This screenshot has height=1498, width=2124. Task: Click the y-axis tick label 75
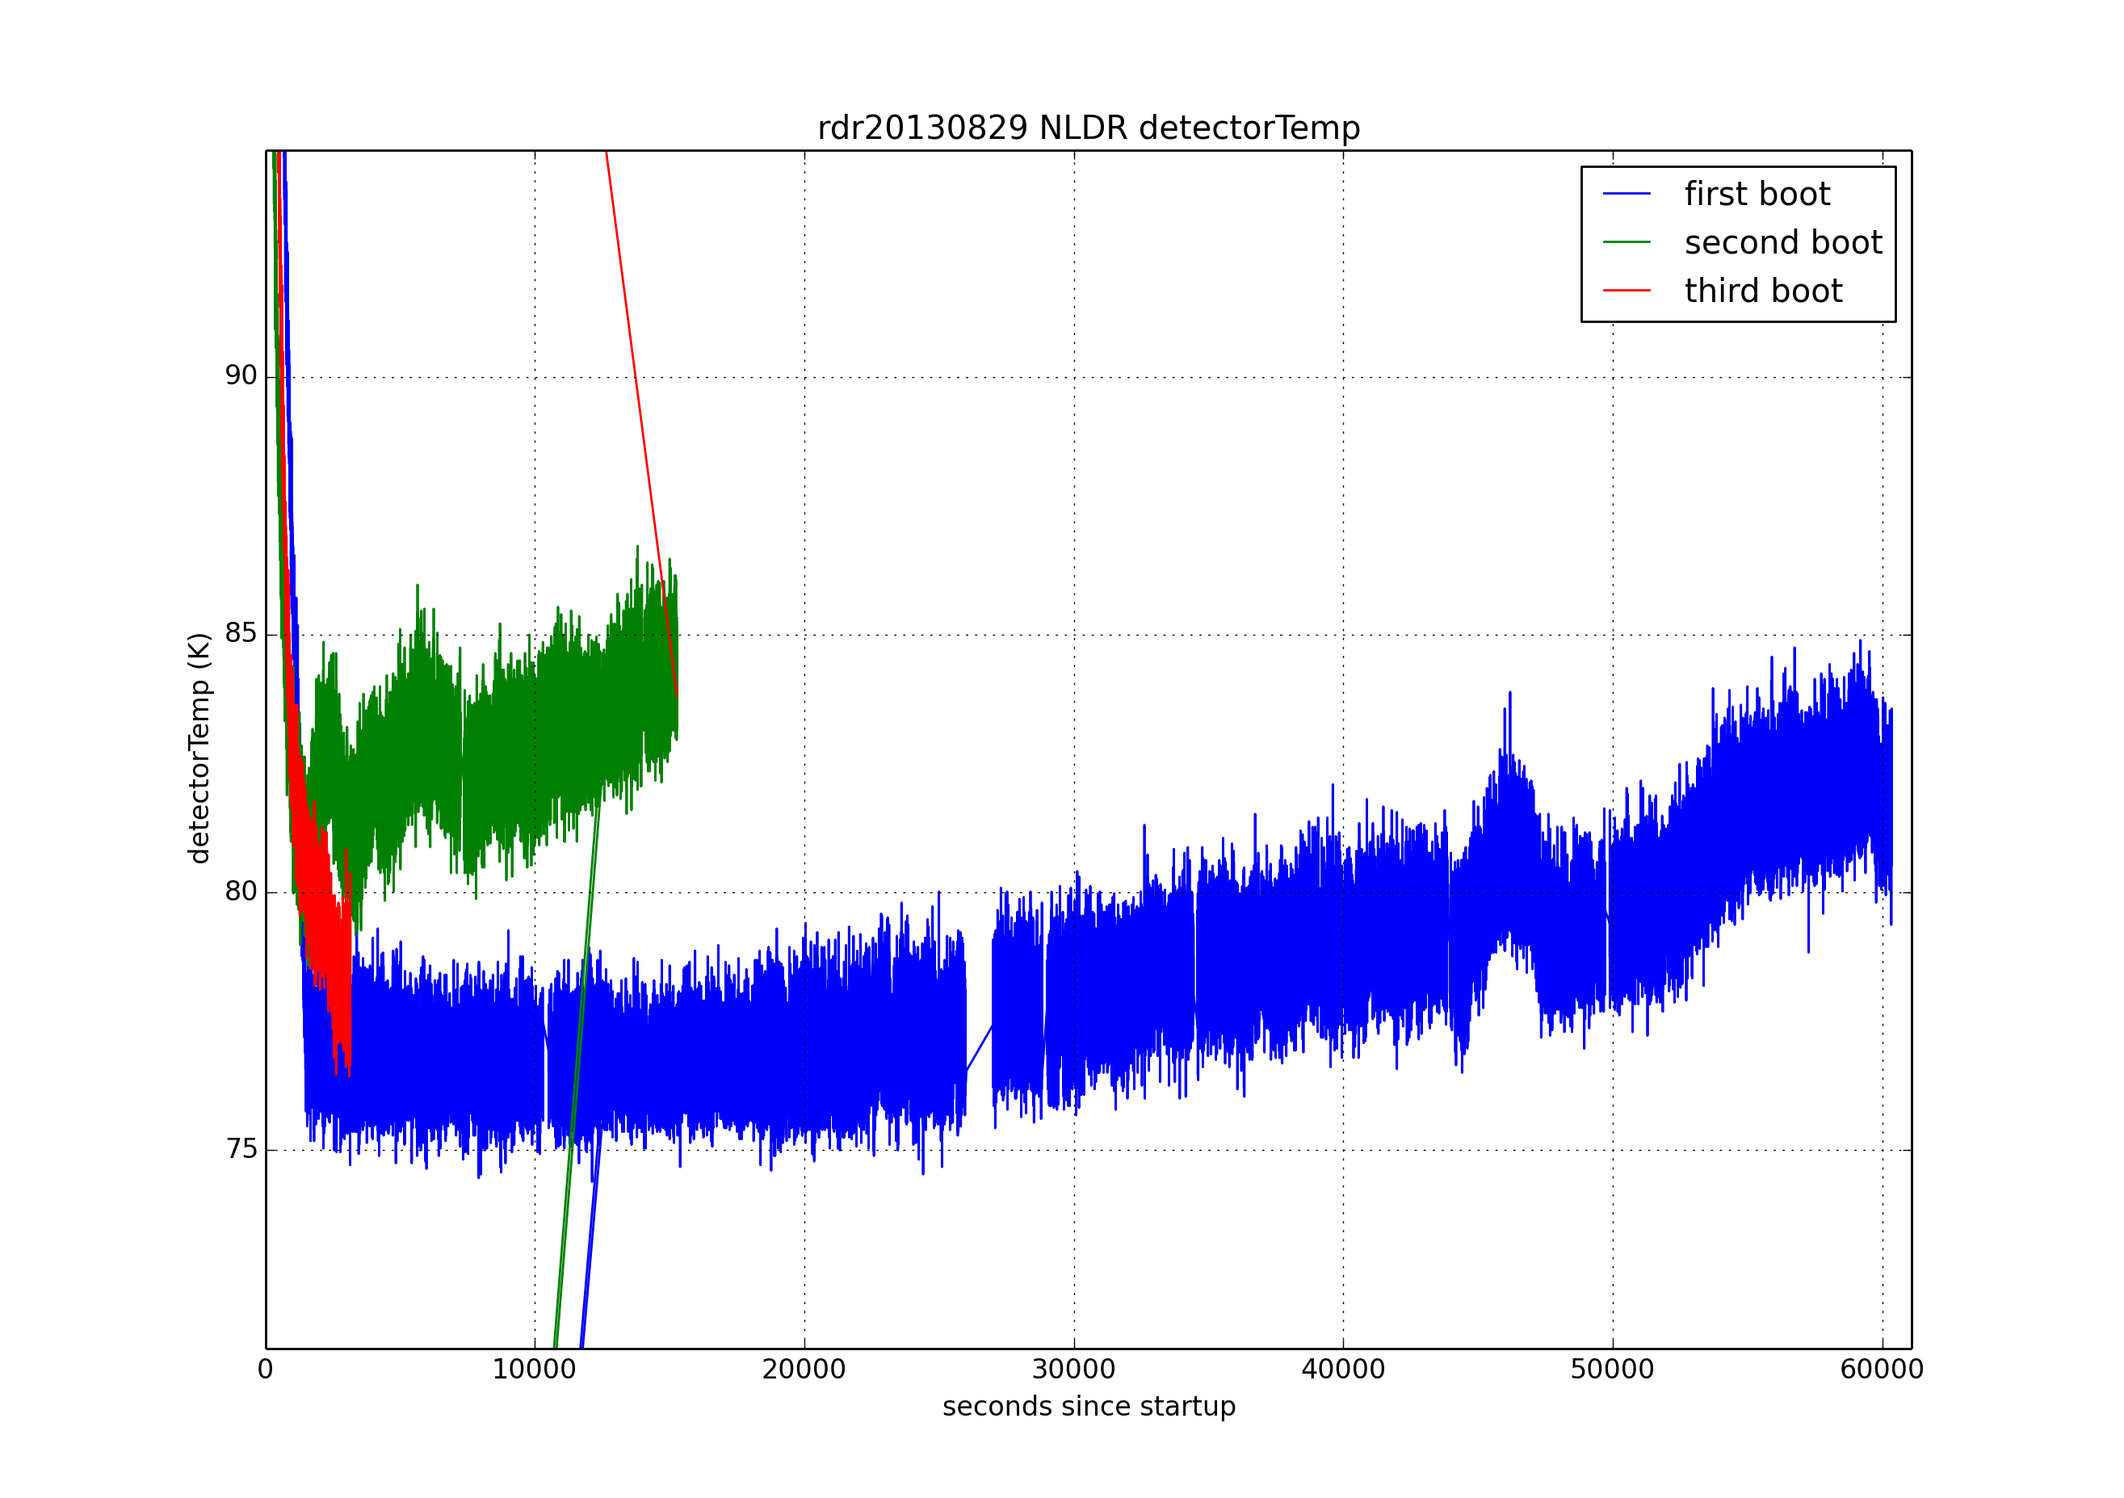[241, 1149]
